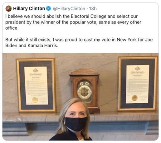Click the wooden arched top of the clock
The width and height of the screenshot is (161, 143).
(x=84, y=72)
